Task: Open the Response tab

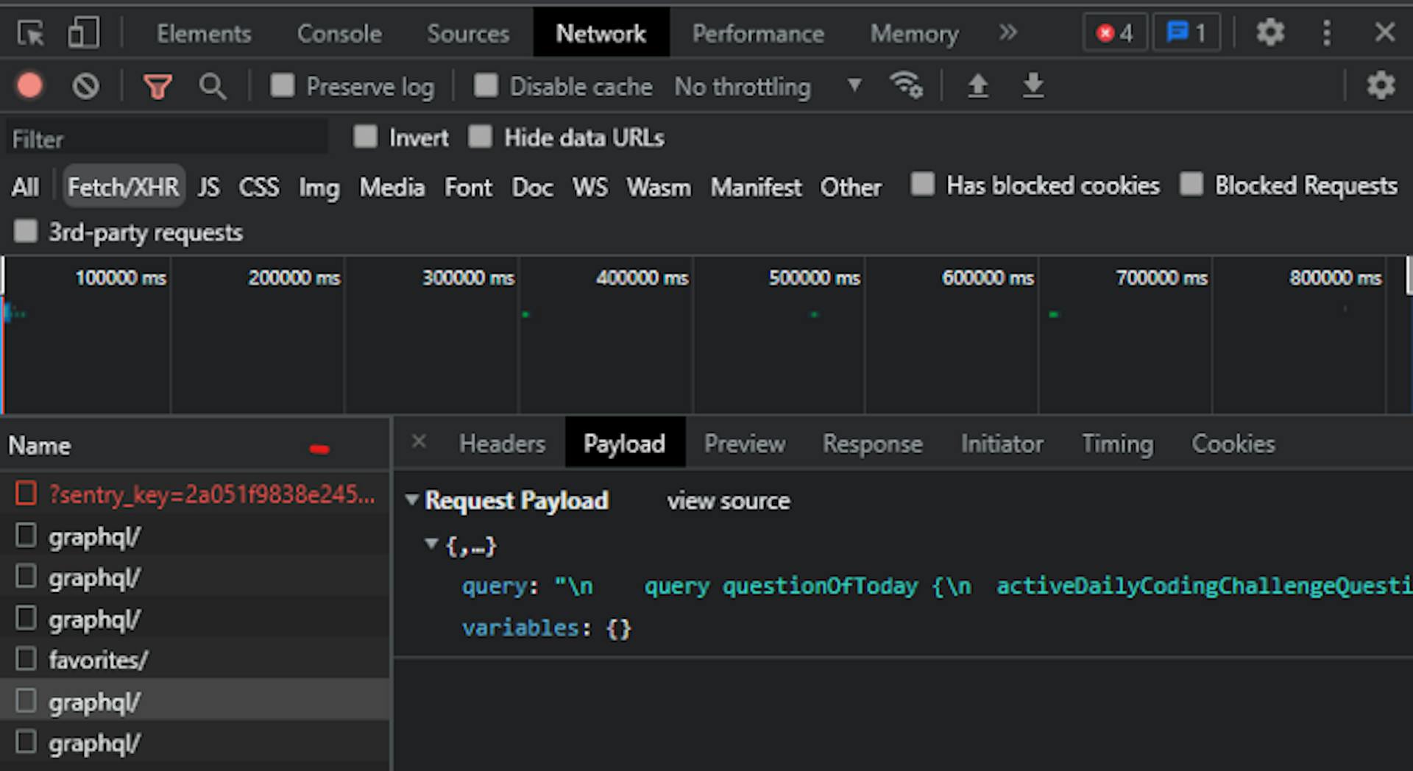Action: coord(872,444)
